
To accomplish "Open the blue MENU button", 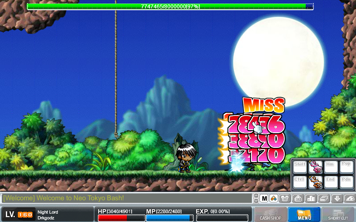I will tap(304, 214).
